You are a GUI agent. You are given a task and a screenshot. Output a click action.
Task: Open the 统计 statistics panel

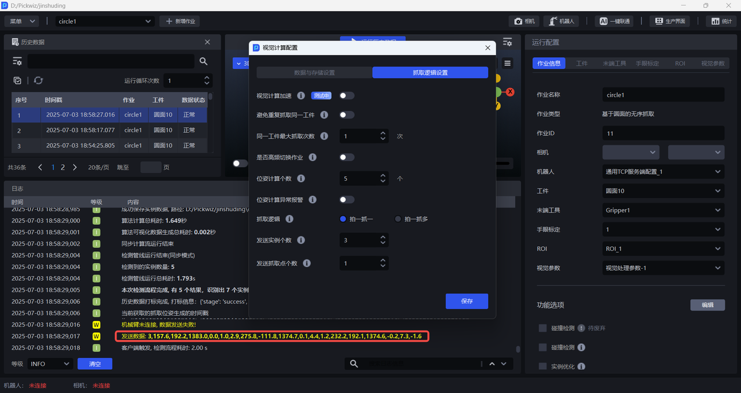click(721, 21)
